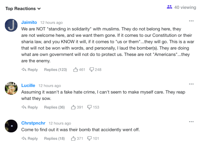Open the options menu on Jaimito's comment
The image size is (201, 148).
[191, 21]
